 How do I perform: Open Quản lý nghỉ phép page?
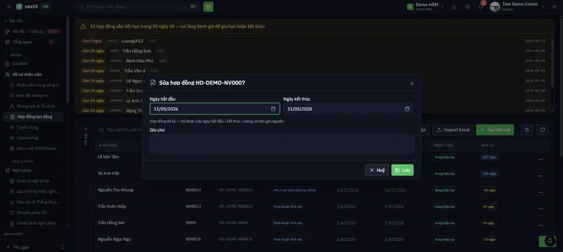(x=33, y=181)
